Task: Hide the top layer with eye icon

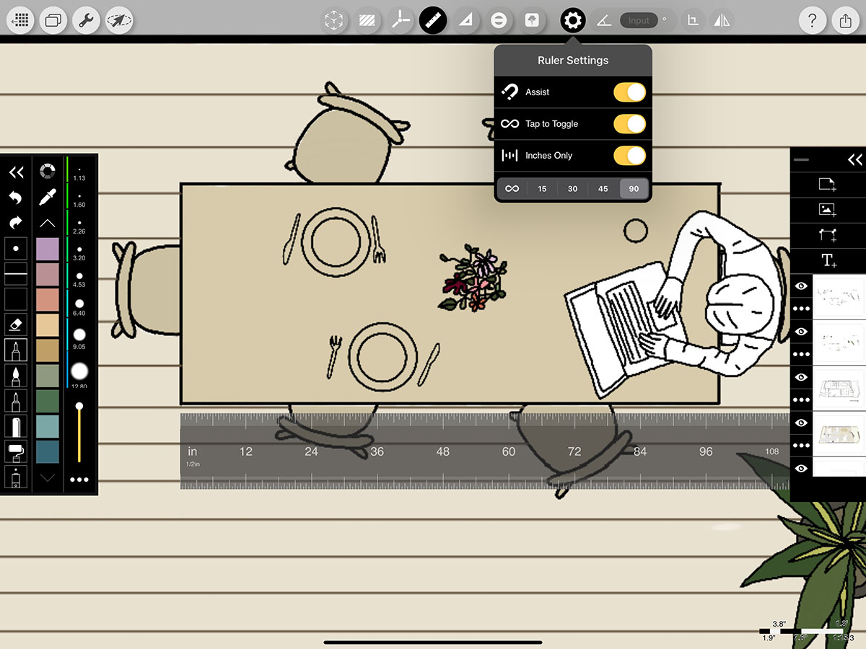Action: [x=801, y=286]
